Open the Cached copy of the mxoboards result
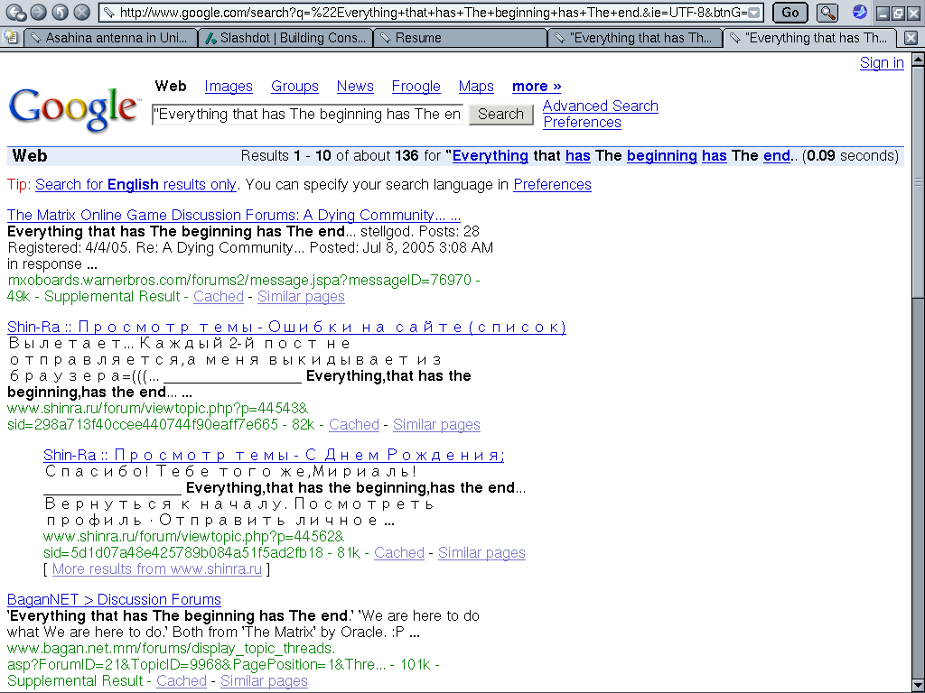The height and width of the screenshot is (693, 925). tap(219, 296)
